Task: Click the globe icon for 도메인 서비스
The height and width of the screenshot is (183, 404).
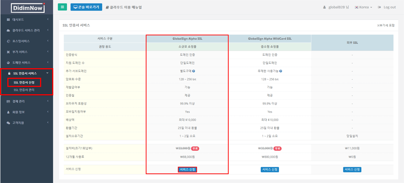Action: pos(8,63)
